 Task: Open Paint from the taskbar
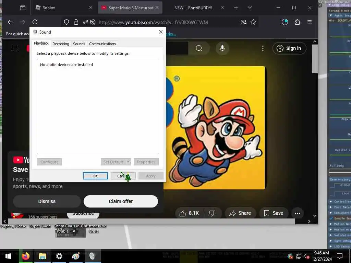coord(76,256)
